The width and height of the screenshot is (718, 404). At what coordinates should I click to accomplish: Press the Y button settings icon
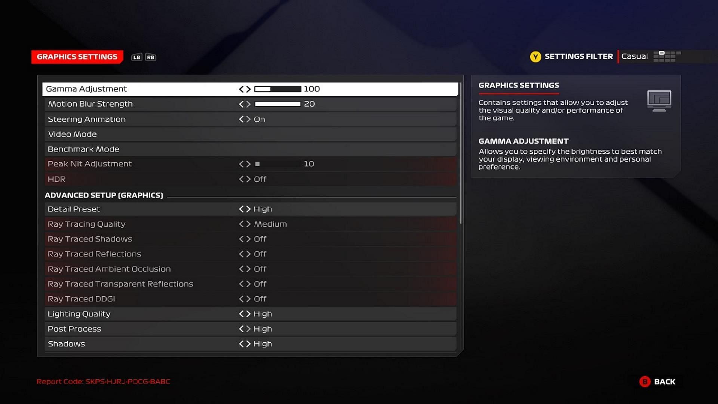535,56
